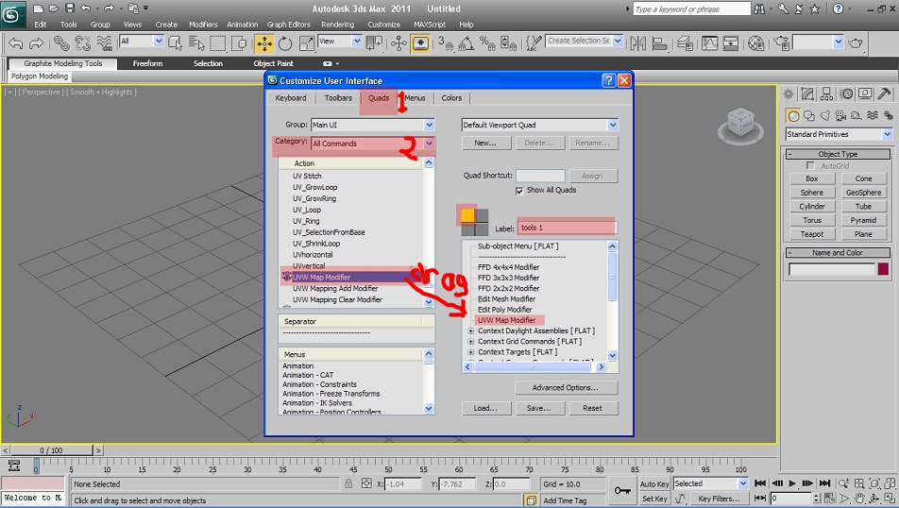Toggle Percent Snap tool
This screenshot has width=899, height=508.
pyautogui.click(x=487, y=43)
